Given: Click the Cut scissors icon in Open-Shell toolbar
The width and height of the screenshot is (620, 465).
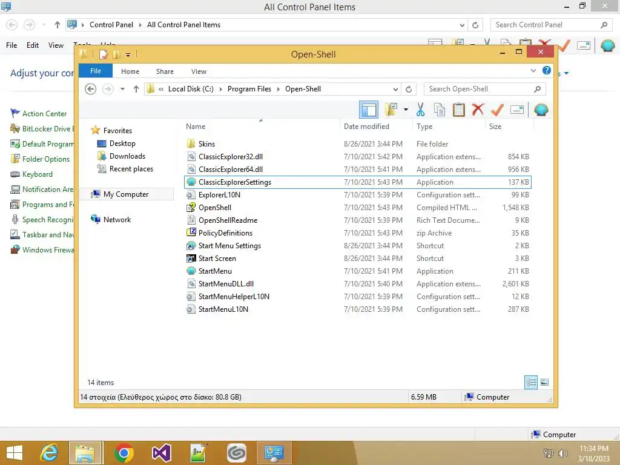Looking at the screenshot, I should 420,110.
